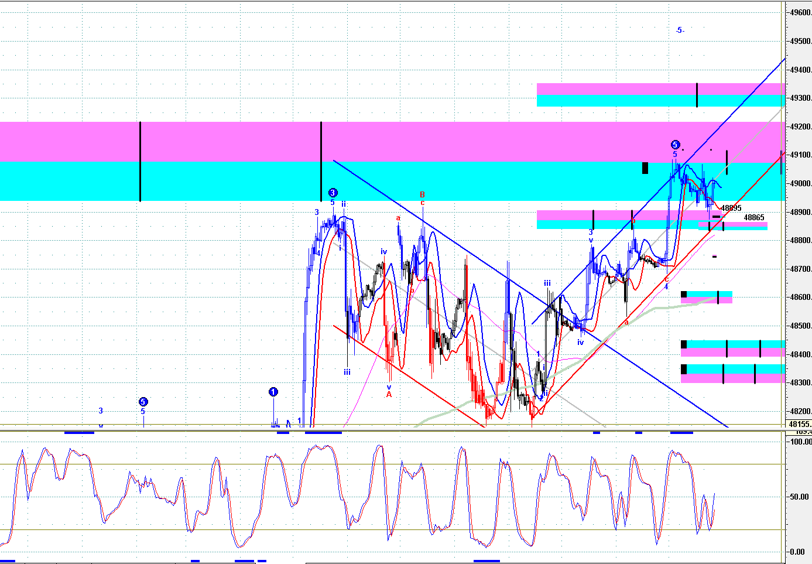Click the 49300 price axis label

tap(800, 98)
